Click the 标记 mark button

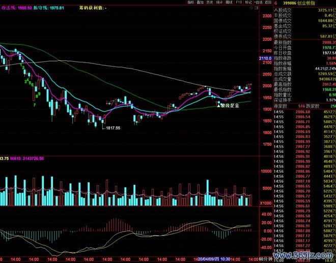pos(248,3)
